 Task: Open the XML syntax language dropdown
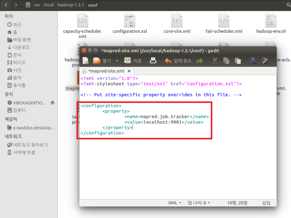click(175, 203)
